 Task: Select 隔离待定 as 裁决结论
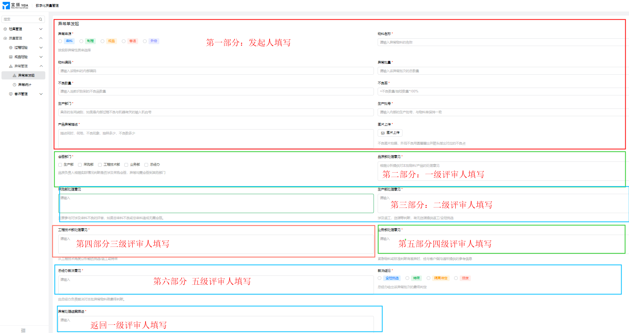click(428, 278)
